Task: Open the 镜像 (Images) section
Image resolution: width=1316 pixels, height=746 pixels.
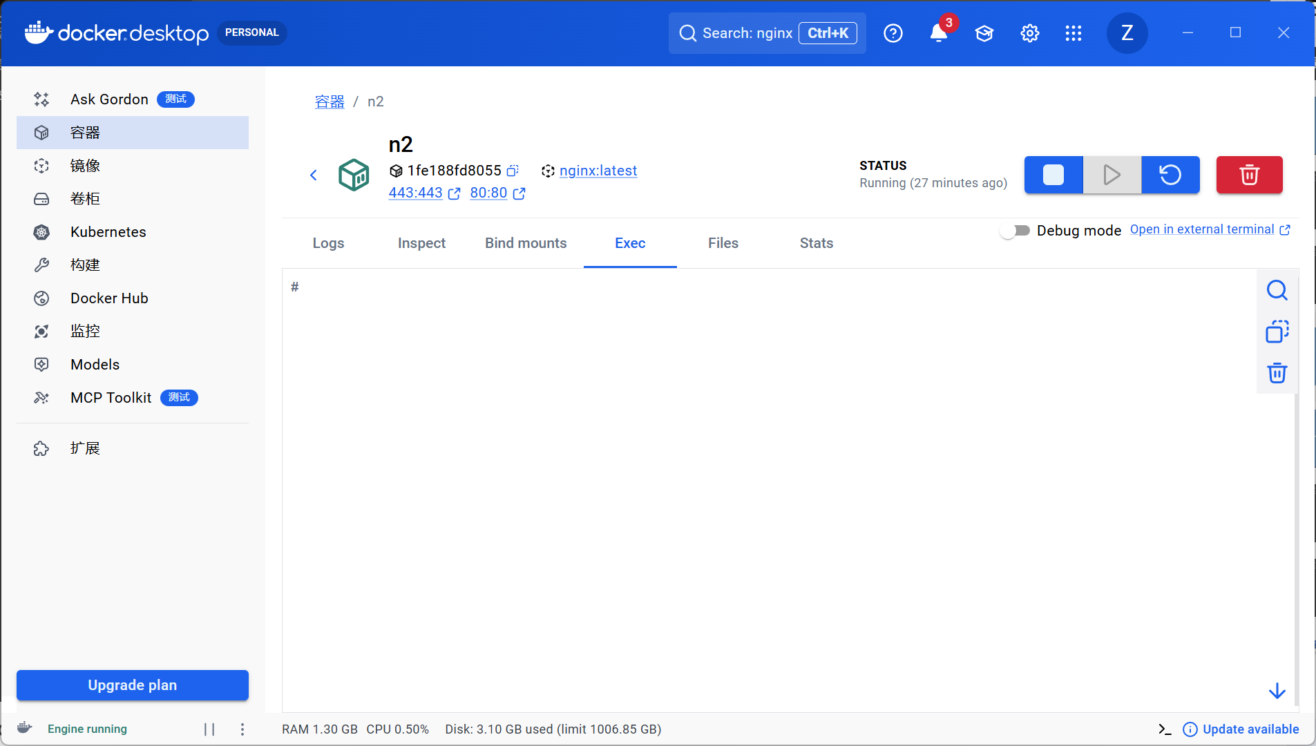Action: point(132,166)
